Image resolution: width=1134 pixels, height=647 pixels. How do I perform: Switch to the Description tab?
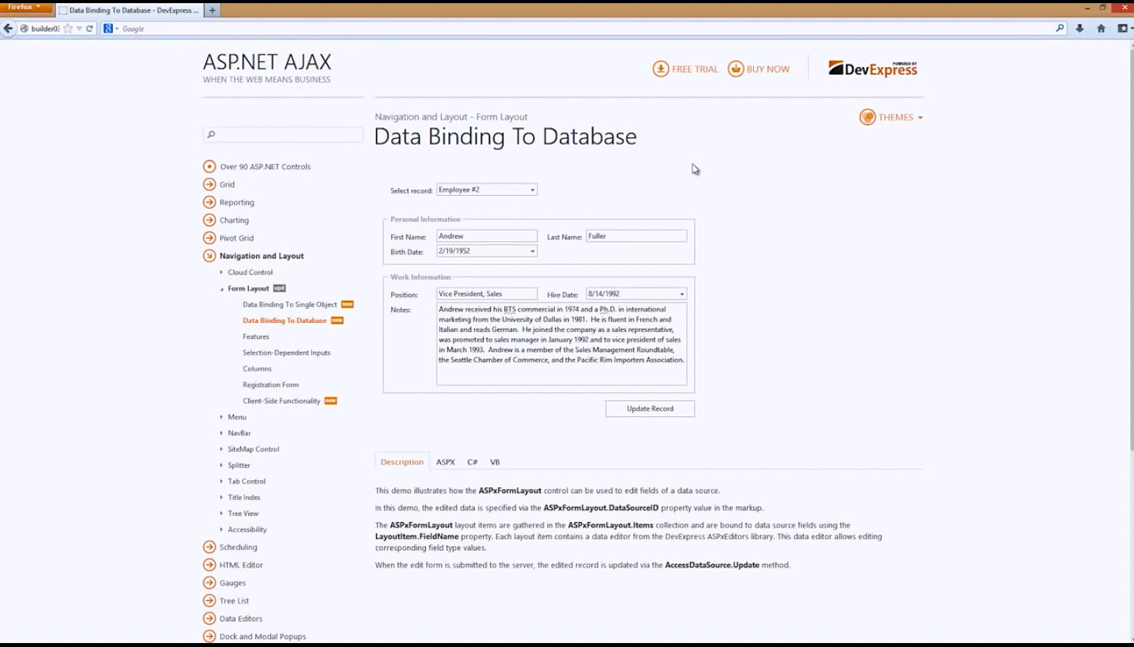pos(402,462)
